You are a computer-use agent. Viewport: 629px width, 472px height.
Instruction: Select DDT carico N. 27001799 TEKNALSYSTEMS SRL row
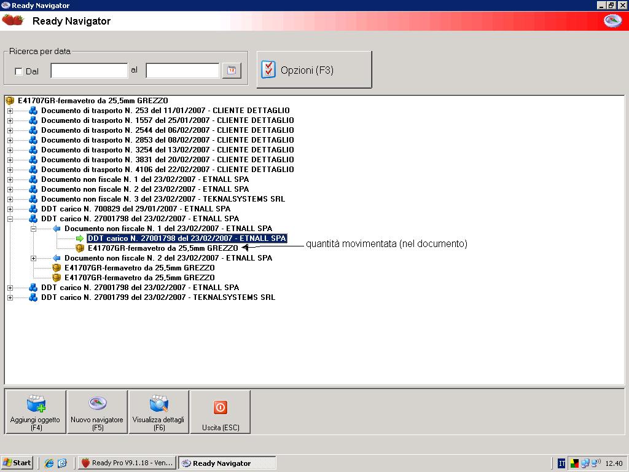(x=158, y=297)
